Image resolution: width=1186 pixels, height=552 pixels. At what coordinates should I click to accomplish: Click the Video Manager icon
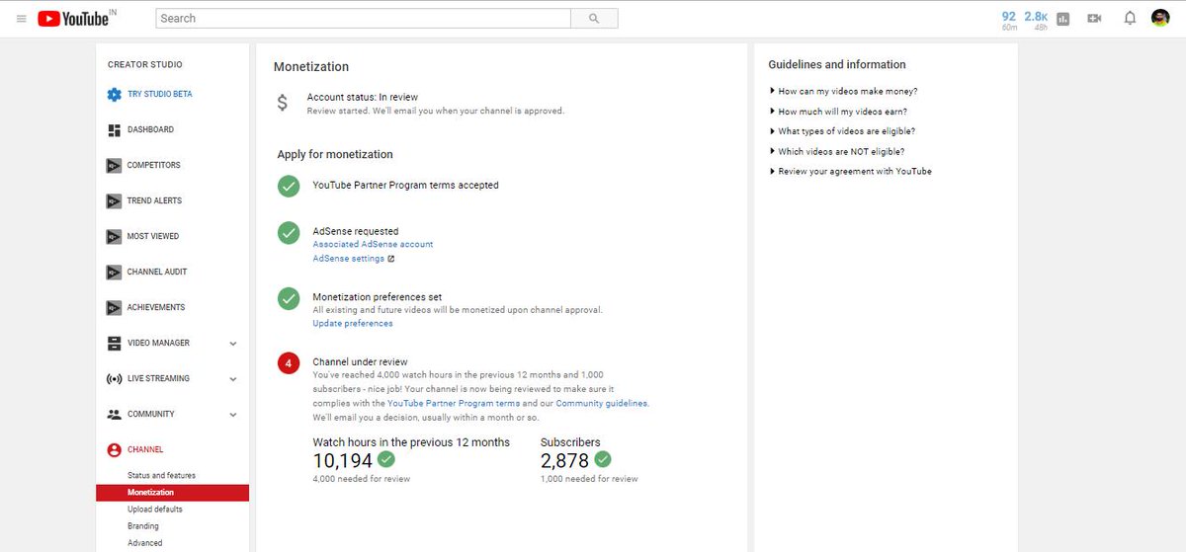pyautogui.click(x=115, y=344)
